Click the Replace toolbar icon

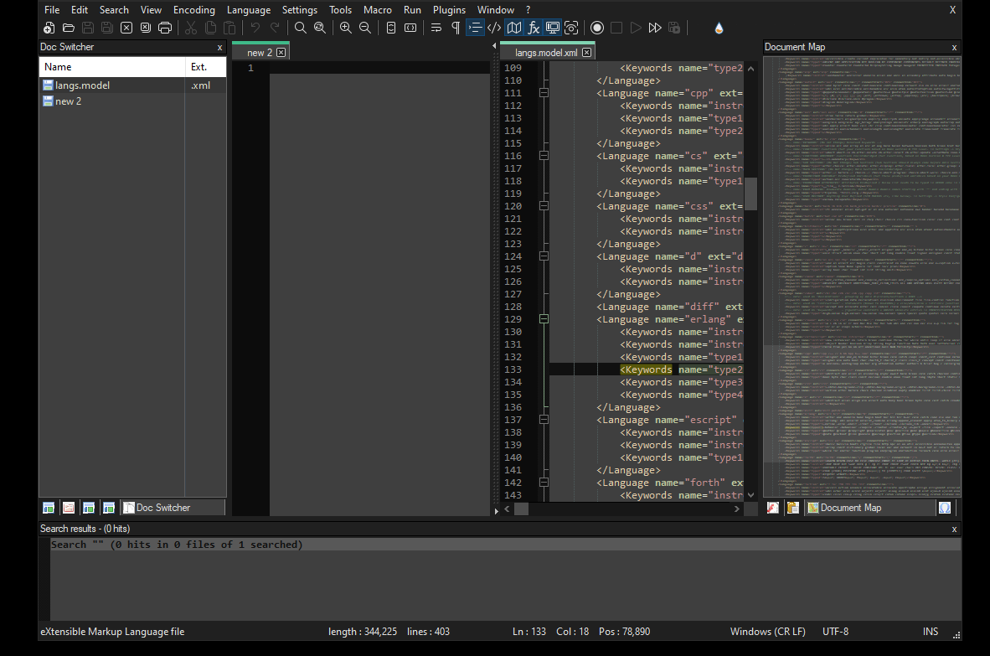[x=320, y=28]
